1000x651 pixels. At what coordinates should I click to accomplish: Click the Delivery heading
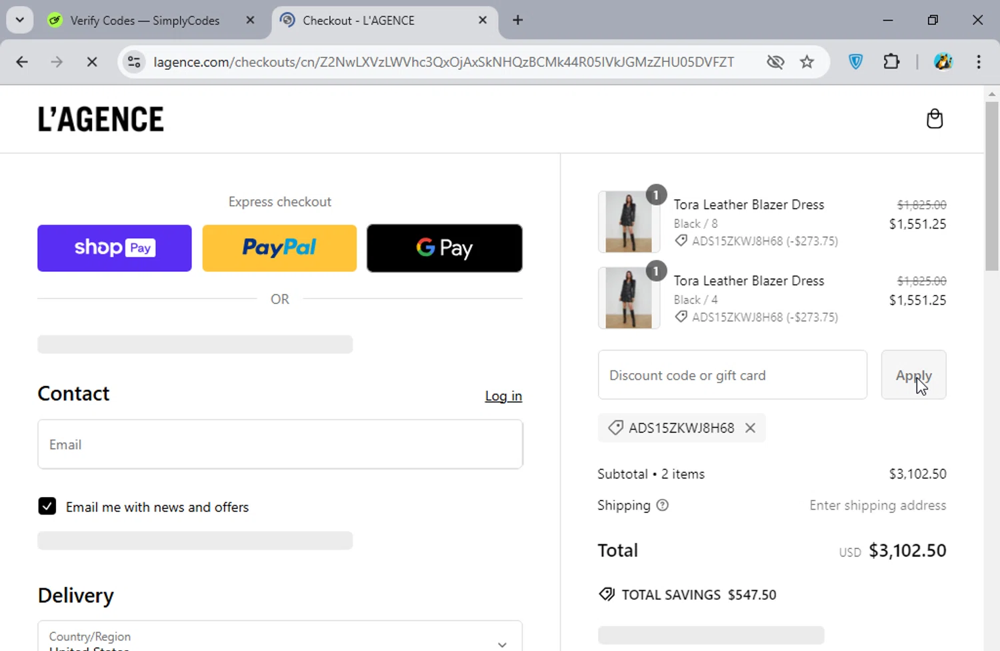pyautogui.click(x=76, y=595)
